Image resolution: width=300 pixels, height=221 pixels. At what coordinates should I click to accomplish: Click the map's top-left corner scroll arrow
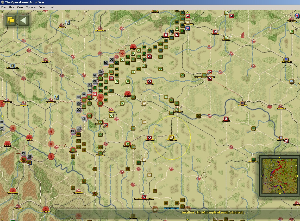pos(2,12)
